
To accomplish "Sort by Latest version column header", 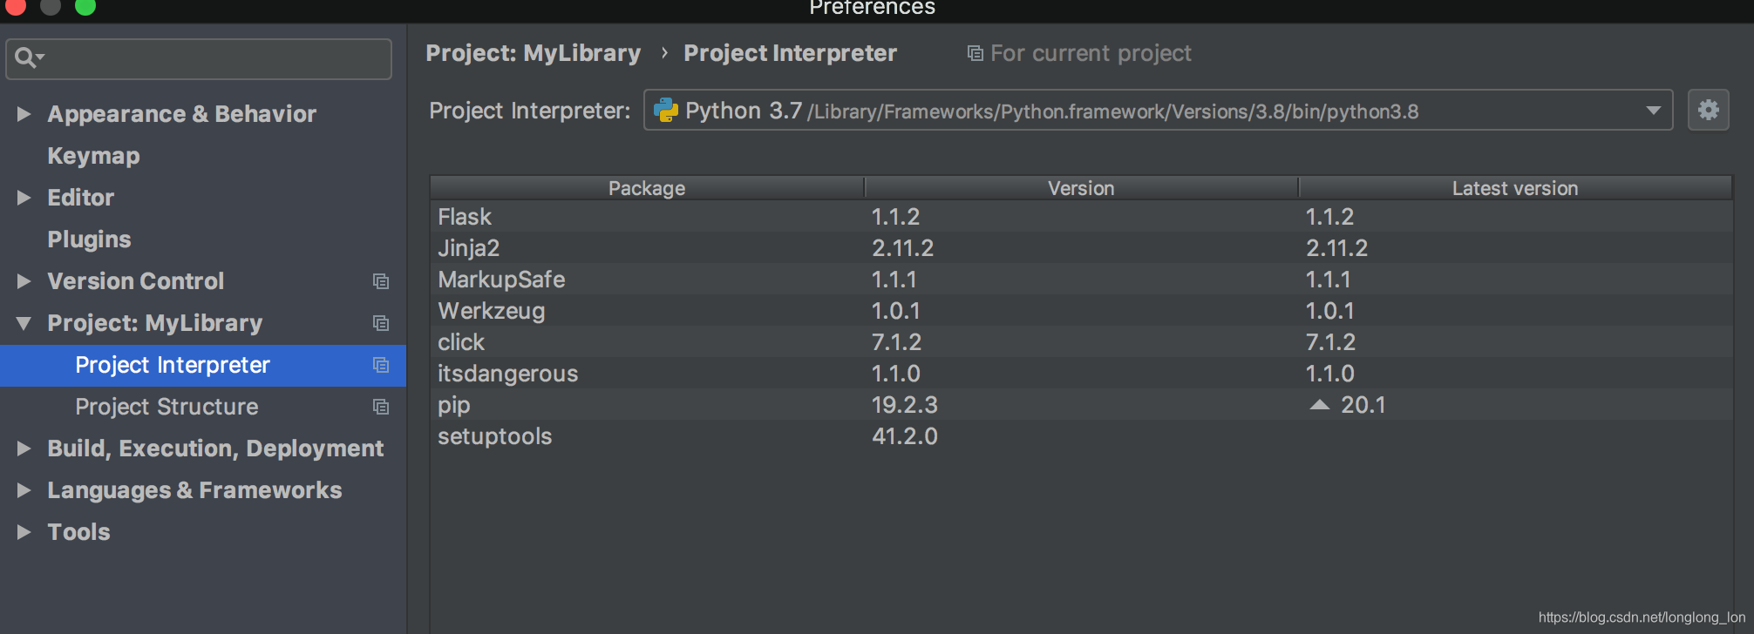I will coord(1515,188).
